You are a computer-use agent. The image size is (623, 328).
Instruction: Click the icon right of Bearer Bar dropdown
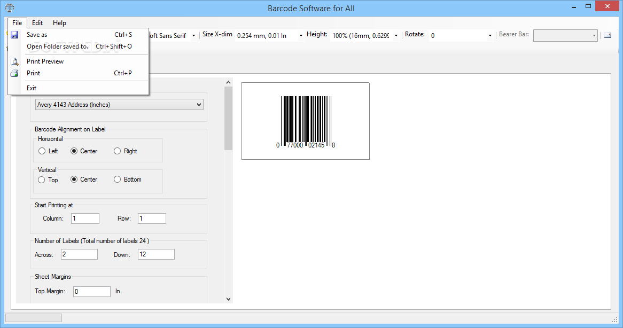pyautogui.click(x=608, y=35)
